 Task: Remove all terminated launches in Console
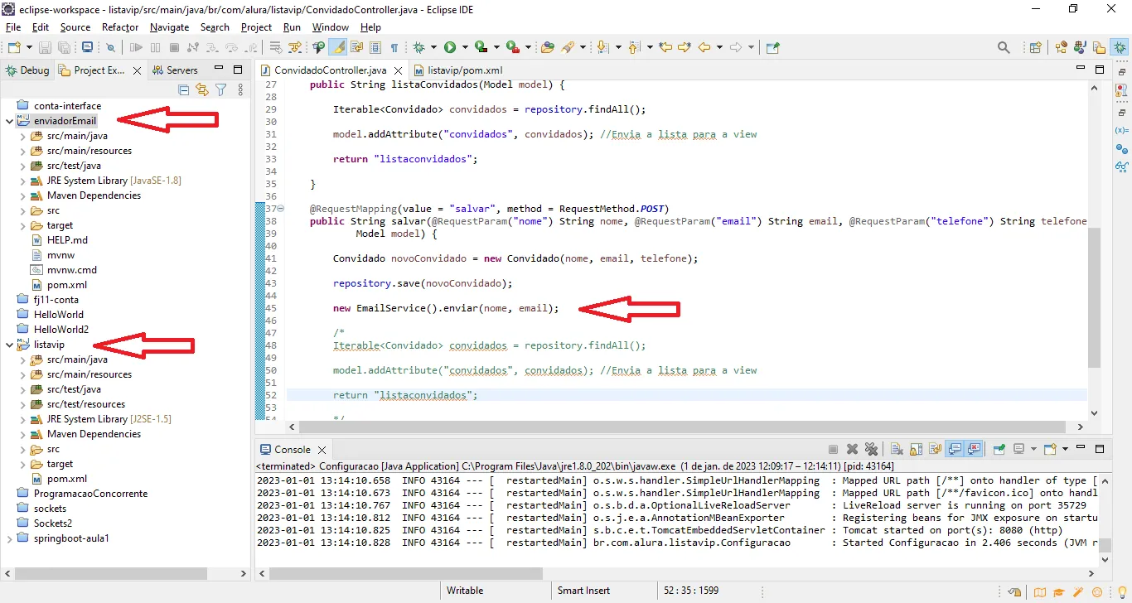coord(871,449)
